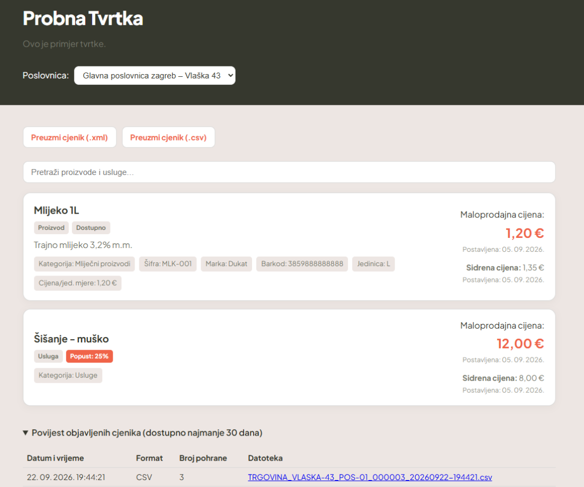Click the Sidrena cijena 8,00 € text

click(503, 378)
